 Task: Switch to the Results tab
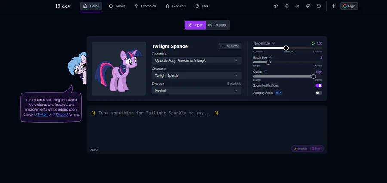[x=217, y=25]
